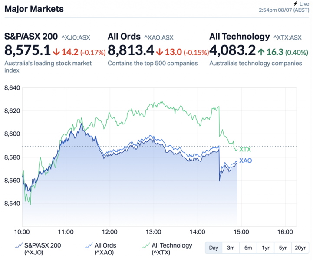Screen dimensions: 313x261
Task: Select the Day timeframe tab
Action: tap(214, 248)
